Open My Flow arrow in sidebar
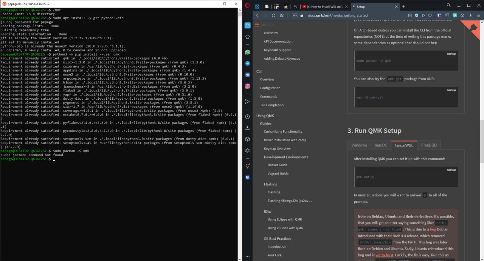 [247, 102]
